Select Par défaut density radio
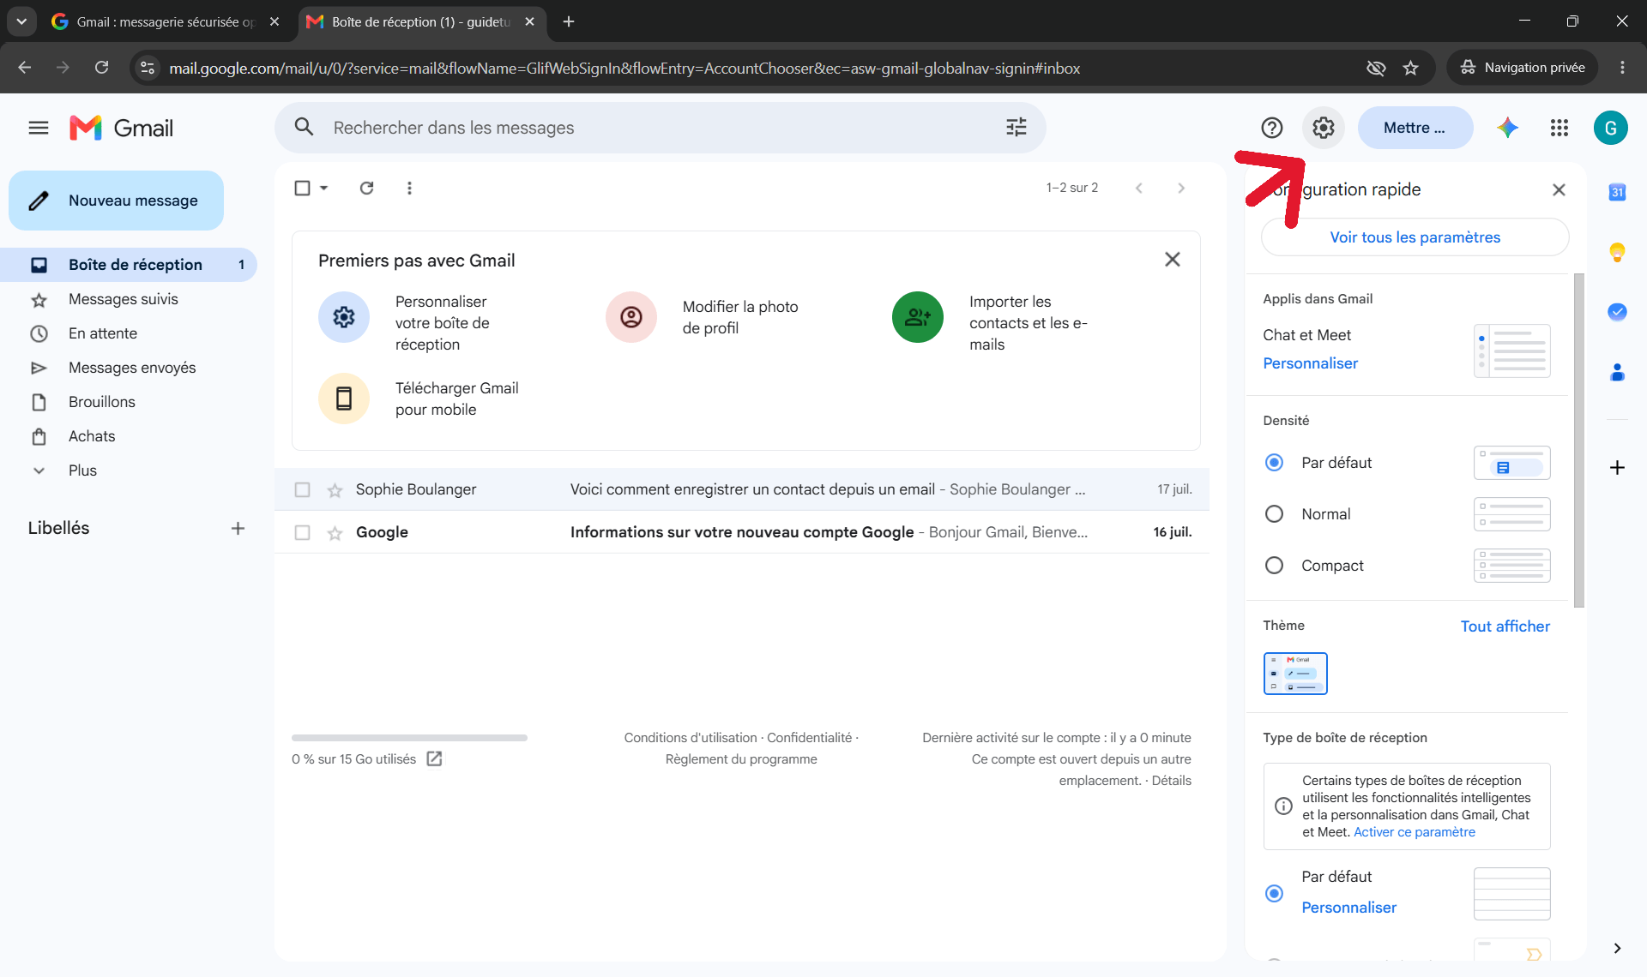The height and width of the screenshot is (977, 1647). click(x=1274, y=463)
